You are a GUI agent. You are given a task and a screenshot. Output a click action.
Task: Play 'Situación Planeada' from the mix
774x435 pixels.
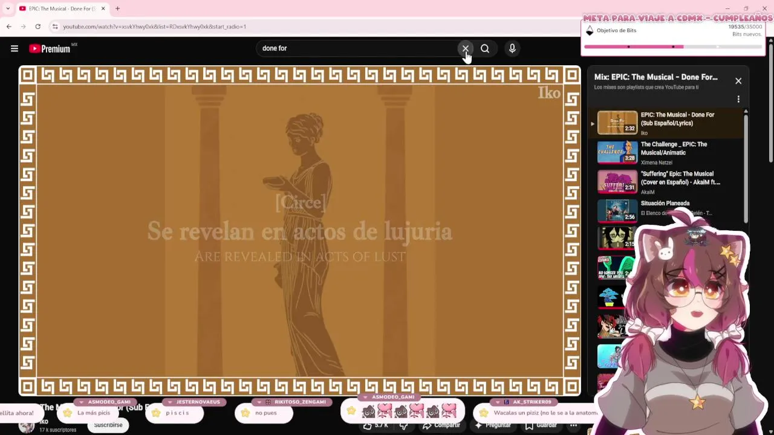click(665, 204)
